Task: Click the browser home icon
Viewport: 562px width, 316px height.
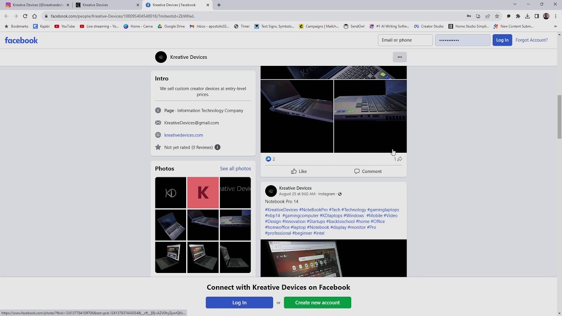Action: click(x=34, y=16)
